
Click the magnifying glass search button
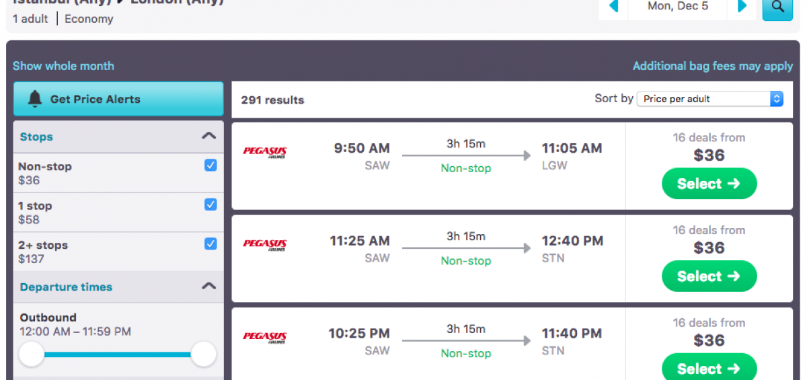coord(777,7)
